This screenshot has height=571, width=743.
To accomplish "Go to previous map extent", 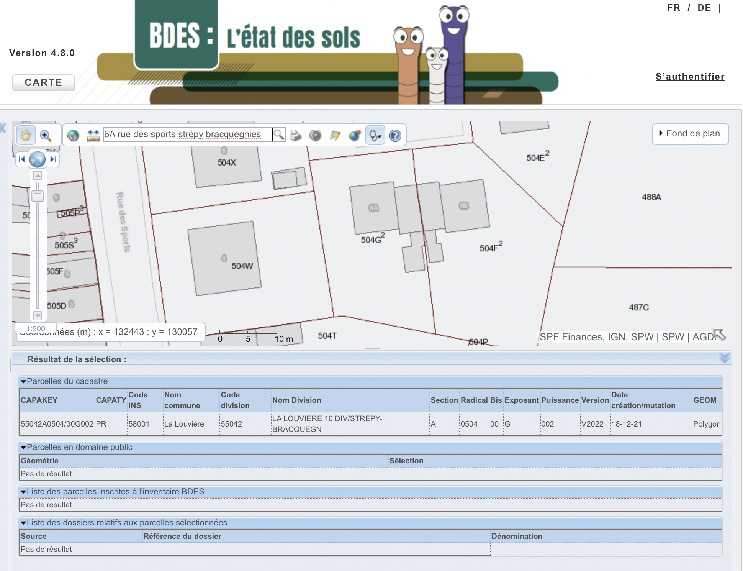I will pyautogui.click(x=22, y=159).
